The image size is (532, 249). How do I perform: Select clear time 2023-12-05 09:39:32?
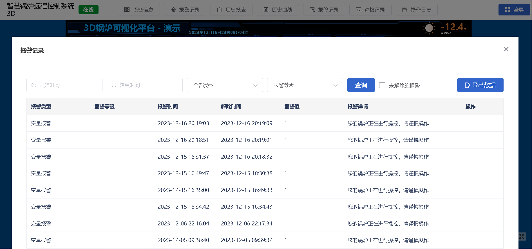247,240
